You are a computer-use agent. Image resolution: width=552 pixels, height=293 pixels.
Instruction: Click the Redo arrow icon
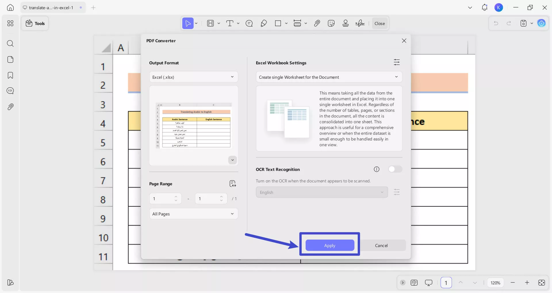click(x=509, y=23)
